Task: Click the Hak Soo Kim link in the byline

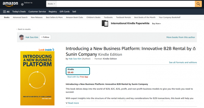Action: (x=75, y=59)
